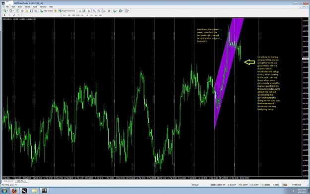
Task: Click the Default profile in status bar
Action: pos(195,185)
